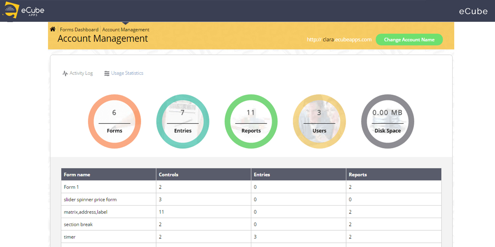
Task: Open Forms Dashboard from the breadcrumb
Action: [x=80, y=29]
